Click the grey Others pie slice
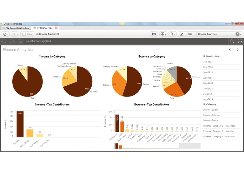The height and width of the screenshot is (174, 244). click(x=172, y=73)
